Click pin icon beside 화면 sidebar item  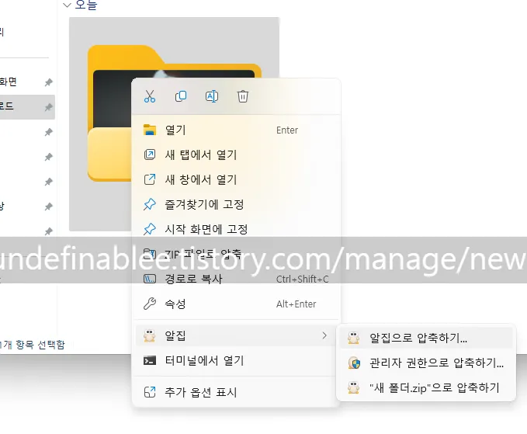point(49,82)
